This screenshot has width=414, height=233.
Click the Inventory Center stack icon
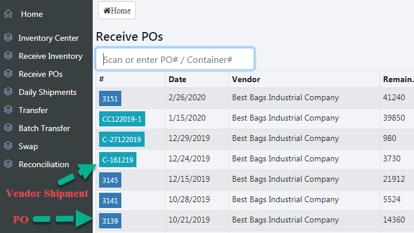click(x=8, y=38)
